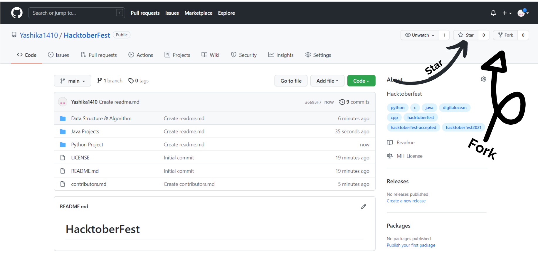
Task: Open the notifications bell
Action: tap(493, 13)
